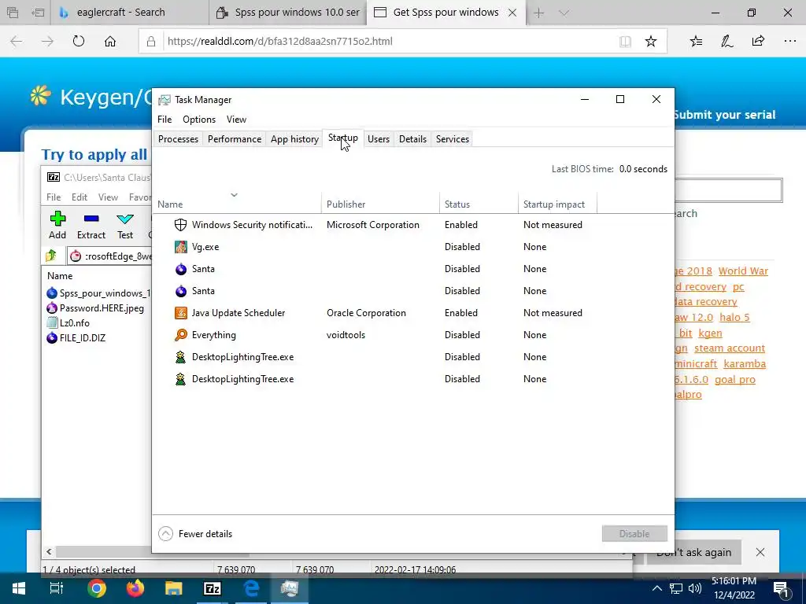The height and width of the screenshot is (604, 806).
Task: Refresh the page in Edge
Action: pyautogui.click(x=78, y=41)
